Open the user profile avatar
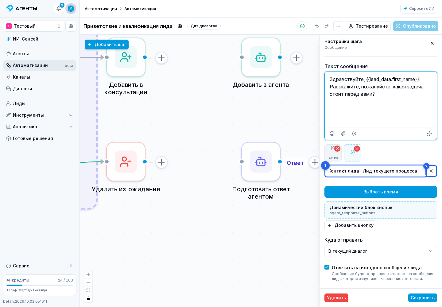Image resolution: width=442 pixels, height=307 pixels. tap(71, 9)
